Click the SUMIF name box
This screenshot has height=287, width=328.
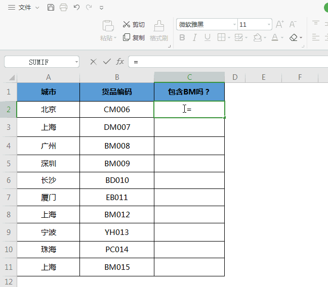(x=39, y=62)
